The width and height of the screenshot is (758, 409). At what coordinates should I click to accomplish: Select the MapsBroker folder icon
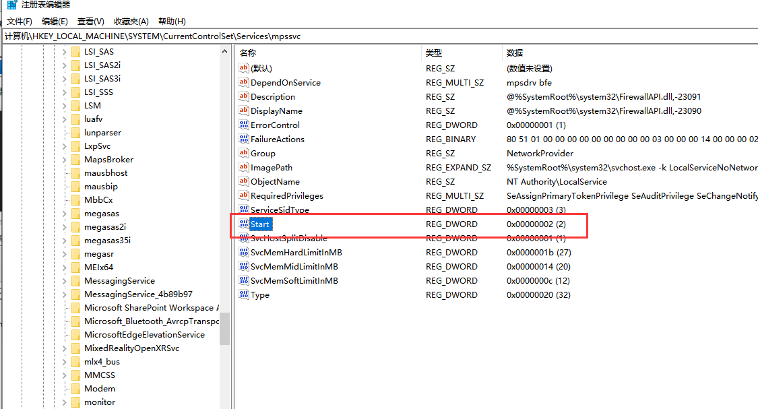click(x=75, y=159)
